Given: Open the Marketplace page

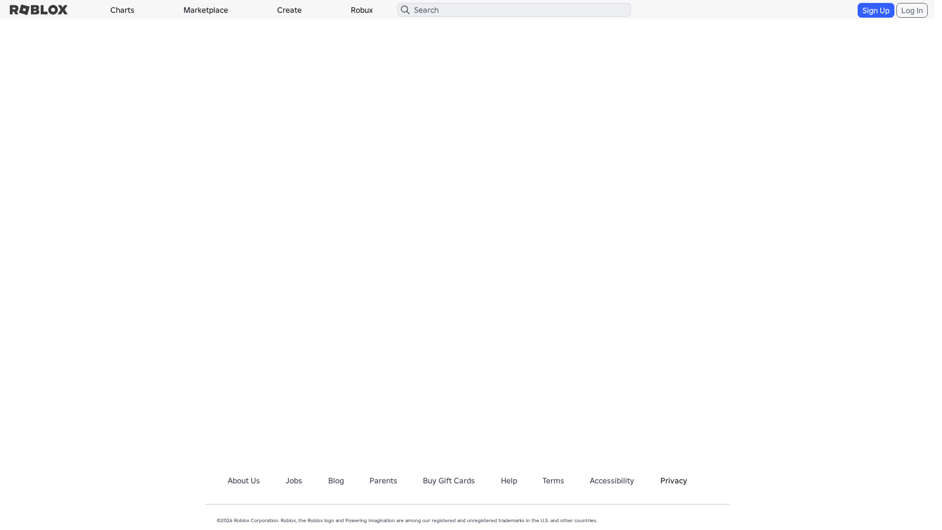Looking at the screenshot, I should 206,10.
